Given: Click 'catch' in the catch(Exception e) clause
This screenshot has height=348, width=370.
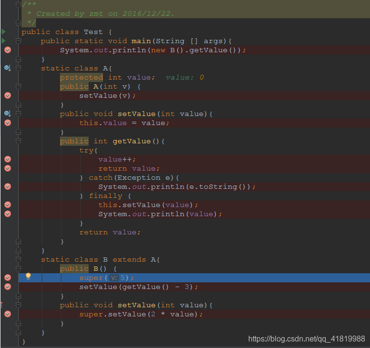Looking at the screenshot, I should point(101,178).
